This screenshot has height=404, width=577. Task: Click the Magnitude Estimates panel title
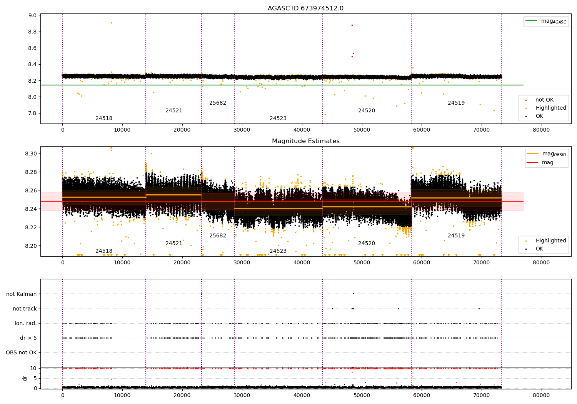pos(305,141)
